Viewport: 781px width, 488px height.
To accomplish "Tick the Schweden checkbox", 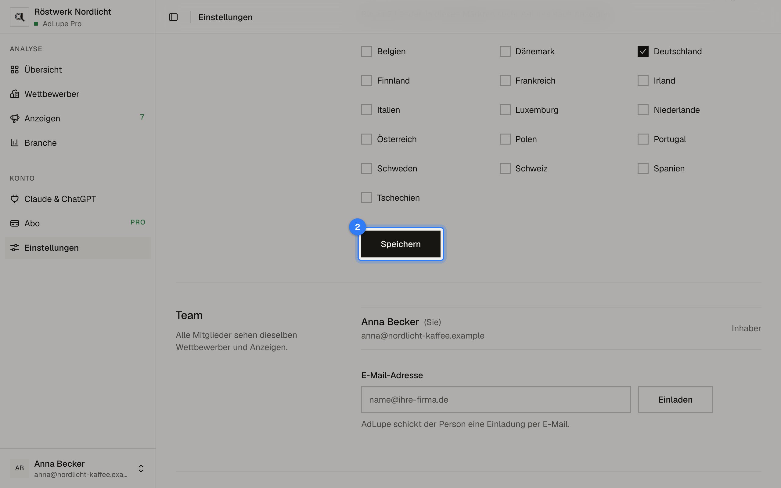I will [x=367, y=168].
